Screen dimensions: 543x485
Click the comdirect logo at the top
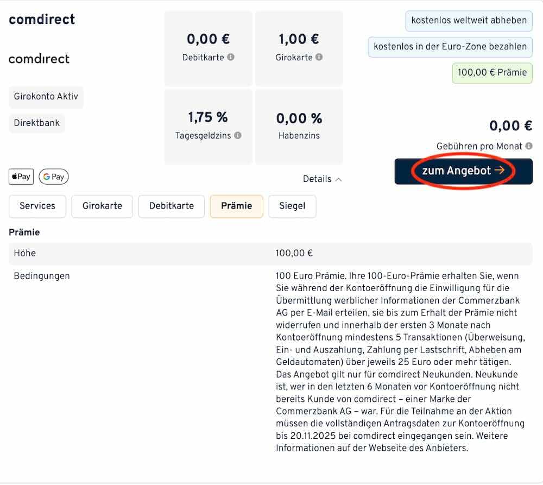point(41,19)
